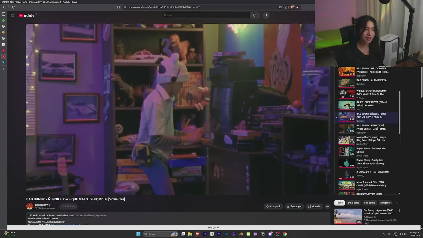The image size is (423, 238).
Task: Open Google Chrome from taskbar
Action: pos(285,234)
